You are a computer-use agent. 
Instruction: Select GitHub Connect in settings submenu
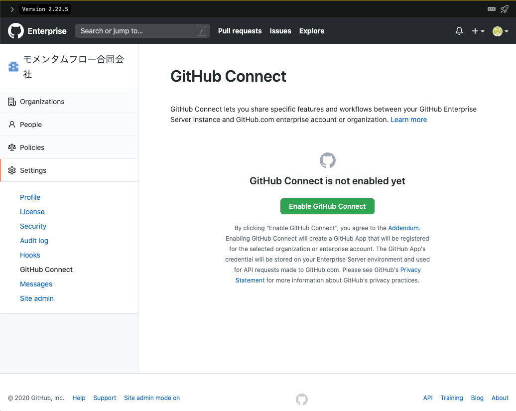(x=46, y=270)
